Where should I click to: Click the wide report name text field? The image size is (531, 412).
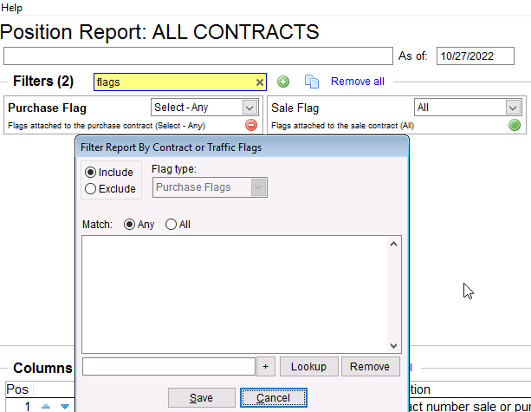point(198,56)
